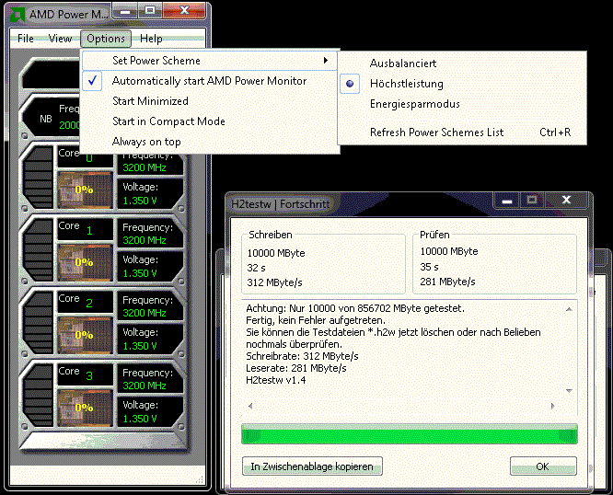Screen dimensions: 613x495
Task: Click Core 0 load bar gauge
Action: [38, 178]
